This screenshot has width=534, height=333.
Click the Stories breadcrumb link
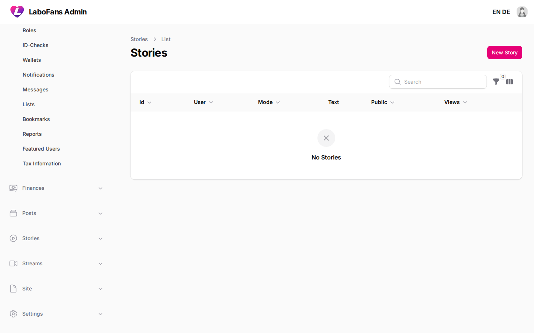pyautogui.click(x=139, y=39)
